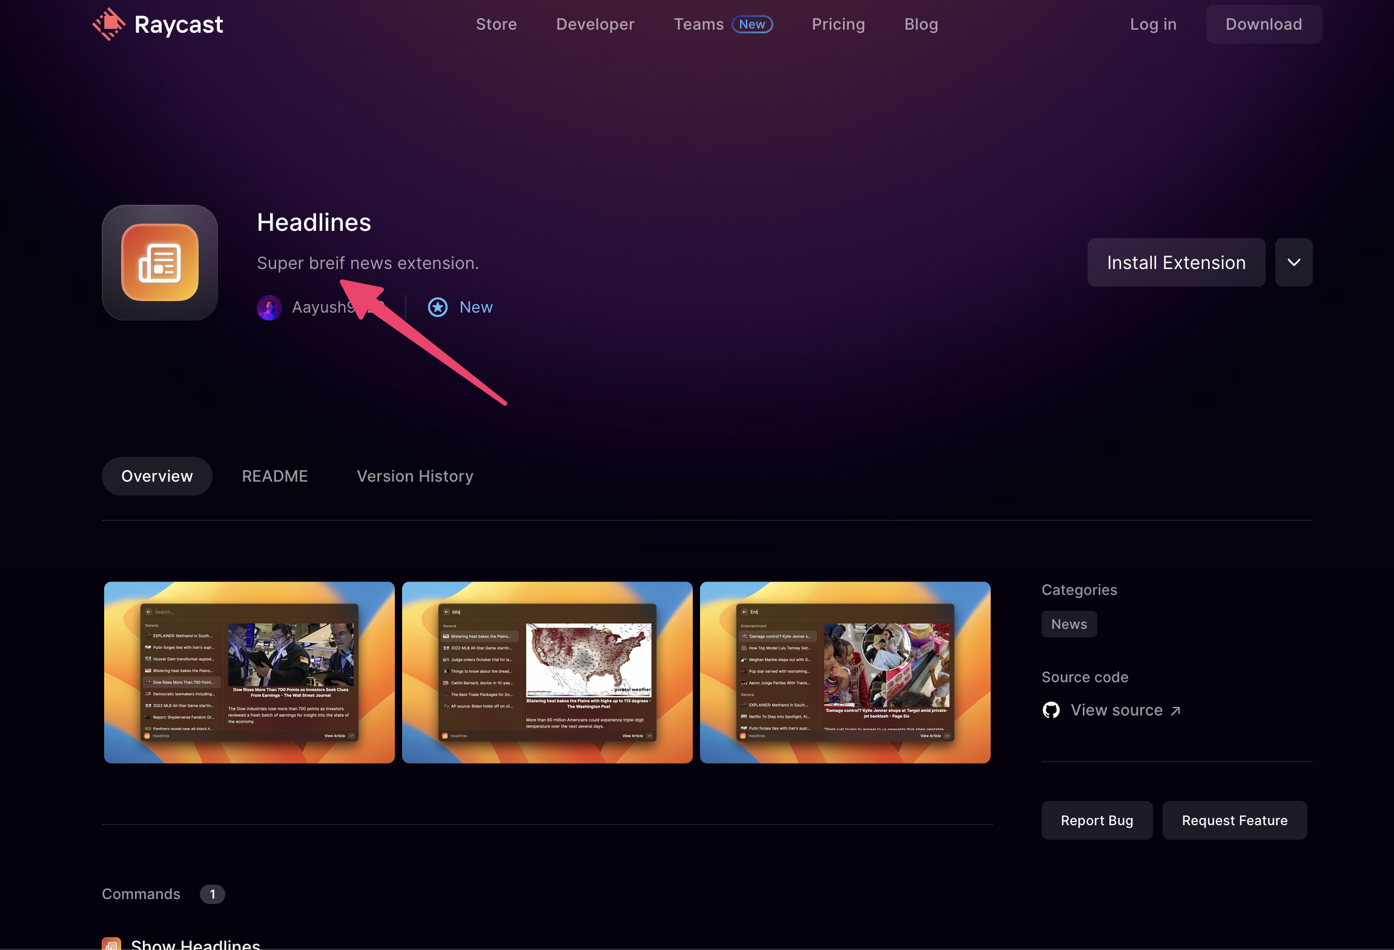Go to the Pricing page
Image resolution: width=1394 pixels, height=950 pixels.
pyautogui.click(x=838, y=24)
